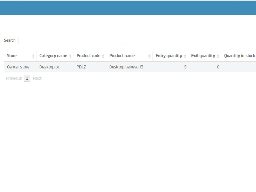Click the Store column header text

click(12, 56)
